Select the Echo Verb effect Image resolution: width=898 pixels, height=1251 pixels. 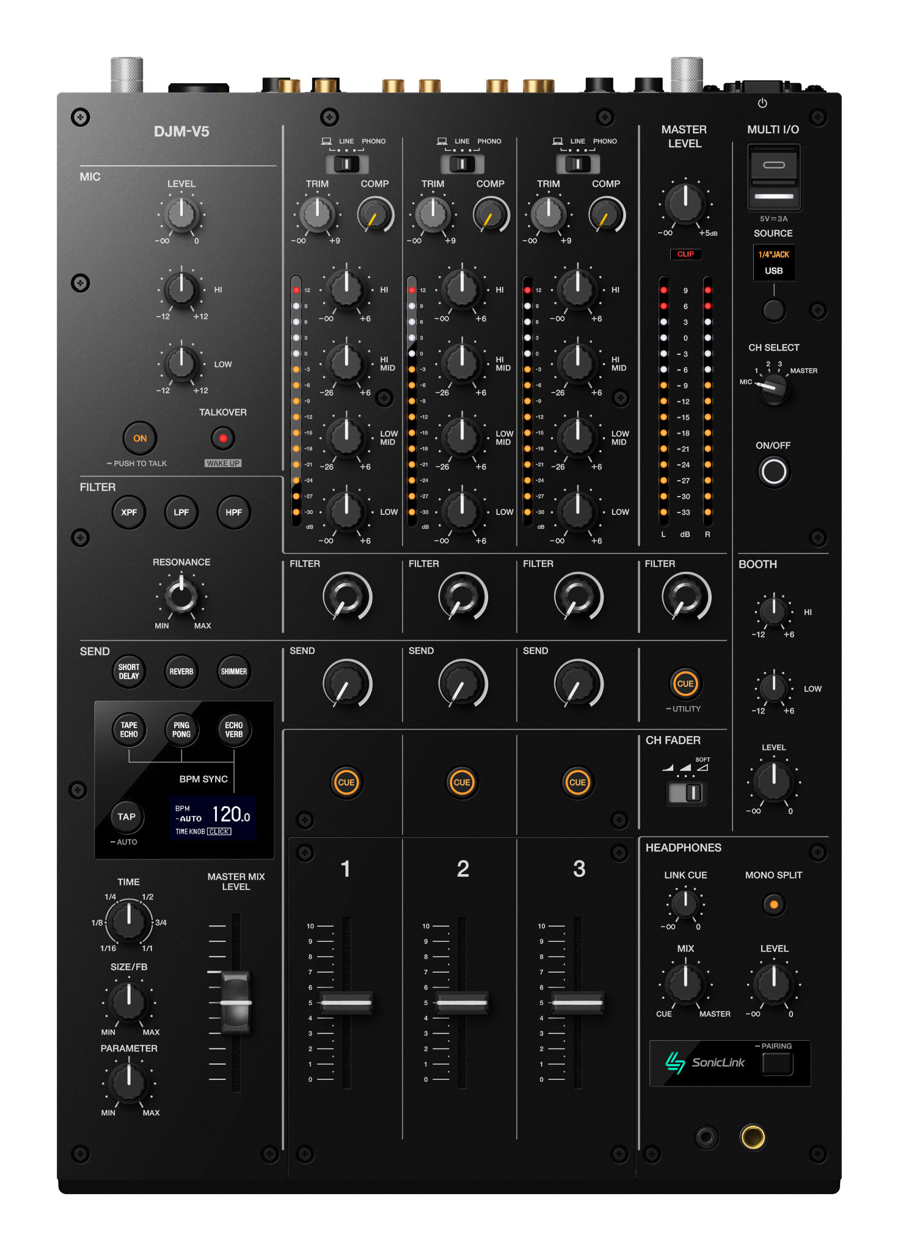[x=234, y=729]
